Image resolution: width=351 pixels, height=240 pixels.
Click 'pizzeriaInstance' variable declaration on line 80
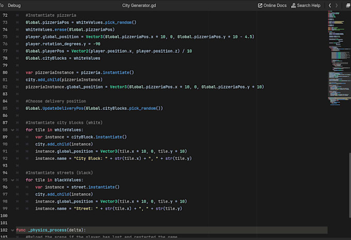point(54,73)
